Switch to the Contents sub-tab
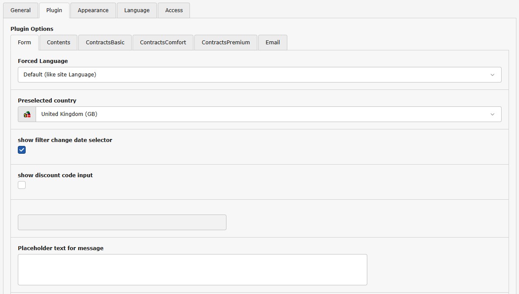 58,43
